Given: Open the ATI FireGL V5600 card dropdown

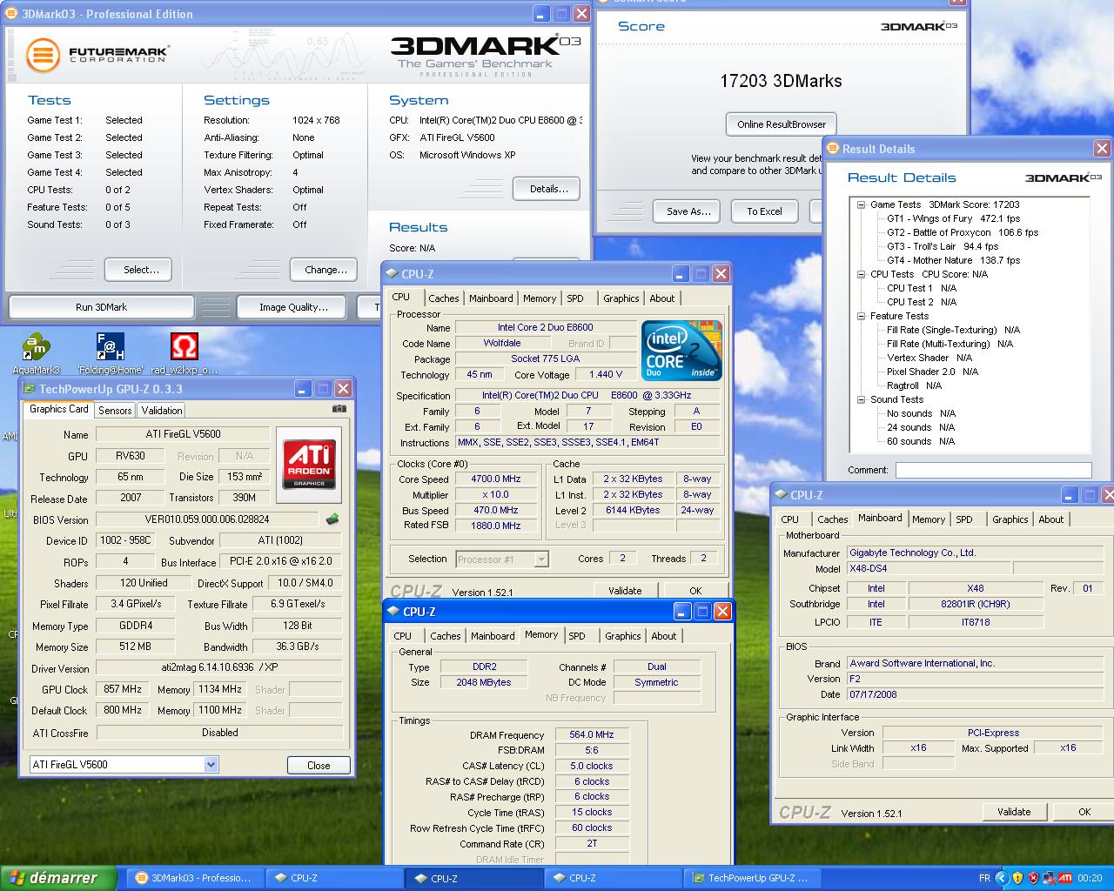Looking at the screenshot, I should (x=211, y=765).
